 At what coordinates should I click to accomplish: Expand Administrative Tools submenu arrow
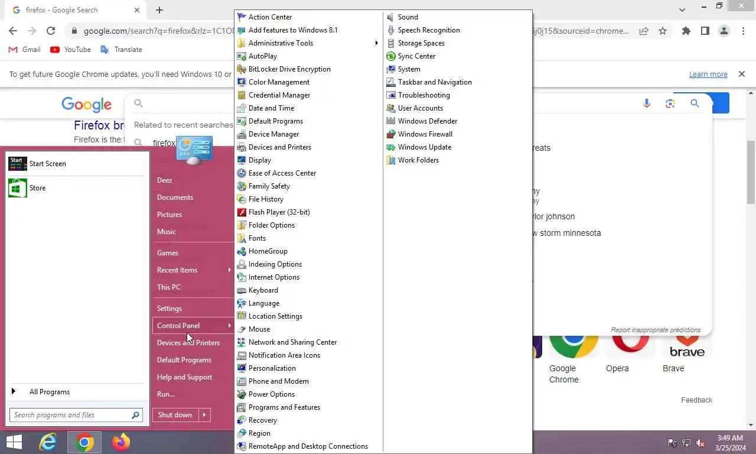click(x=376, y=43)
